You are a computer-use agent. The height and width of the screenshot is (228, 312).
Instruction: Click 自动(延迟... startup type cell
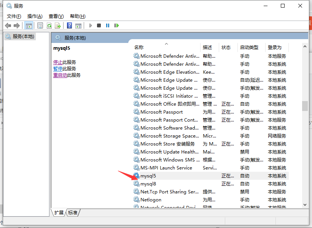252,80
